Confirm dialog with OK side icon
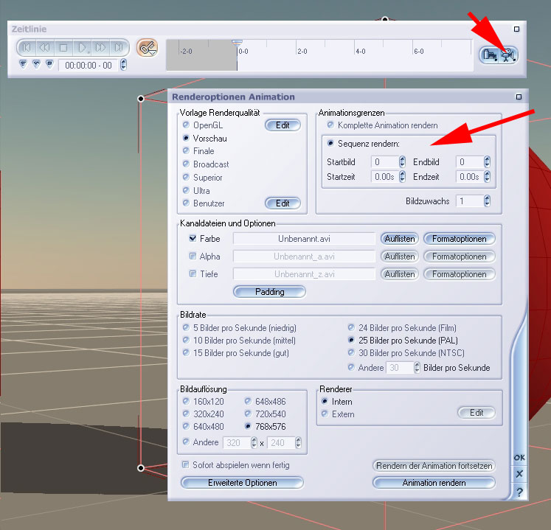 [519, 458]
